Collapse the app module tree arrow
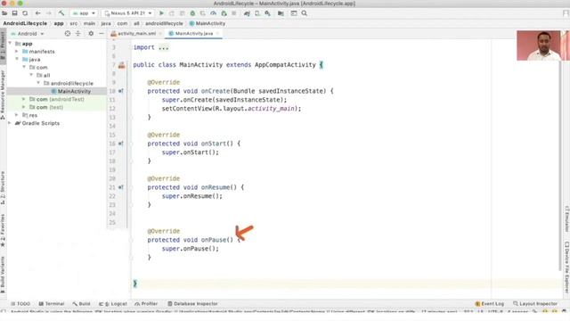 click(x=10, y=44)
